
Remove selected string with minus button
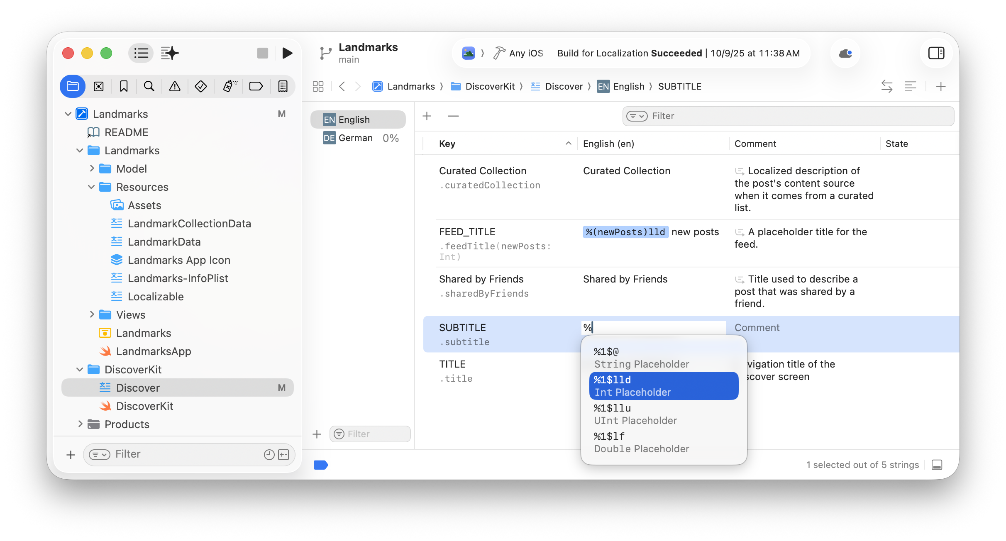(453, 116)
